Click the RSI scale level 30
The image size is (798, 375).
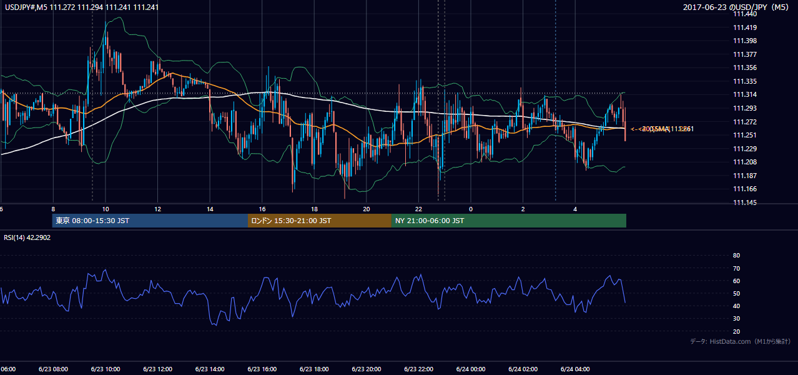point(736,319)
